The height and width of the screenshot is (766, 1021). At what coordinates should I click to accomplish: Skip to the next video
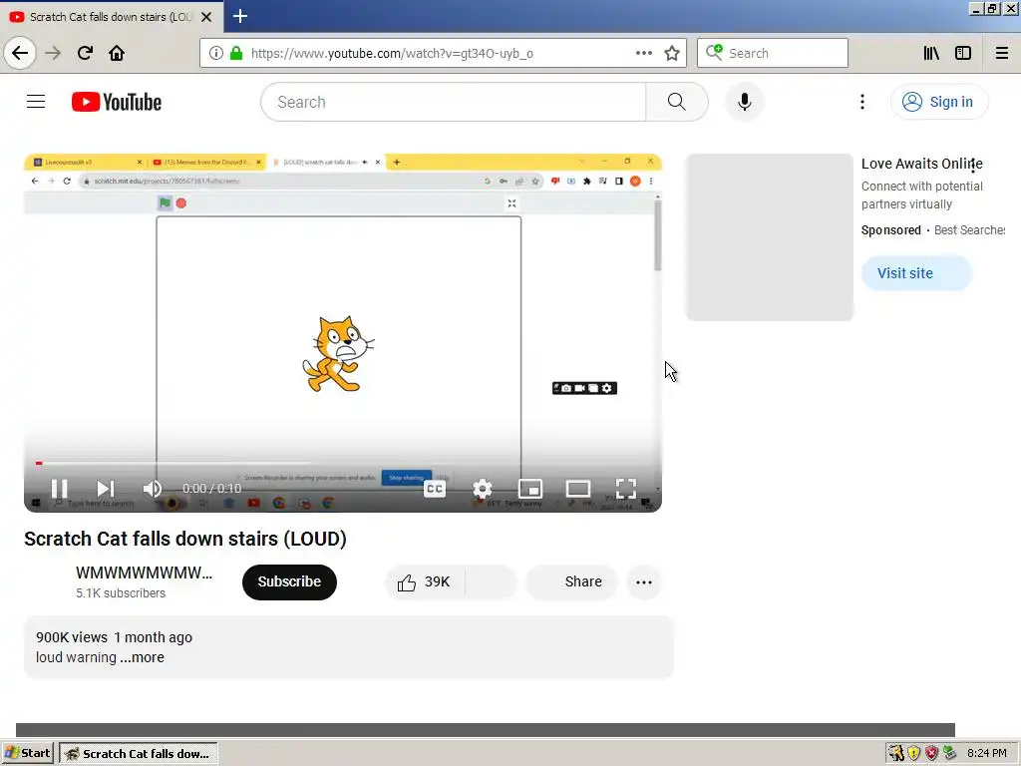coord(106,489)
